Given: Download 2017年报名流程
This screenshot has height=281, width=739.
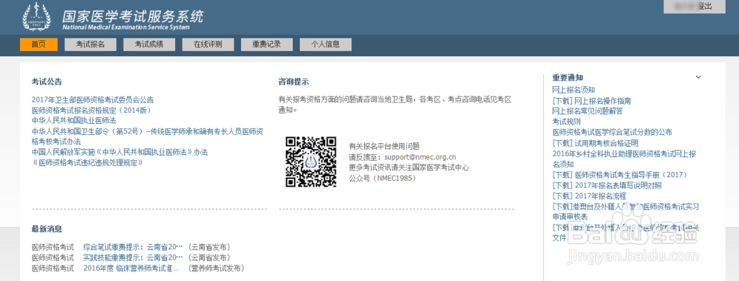Looking at the screenshot, I should 589,195.
